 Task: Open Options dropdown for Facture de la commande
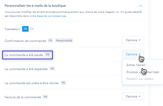[x=133, y=96]
